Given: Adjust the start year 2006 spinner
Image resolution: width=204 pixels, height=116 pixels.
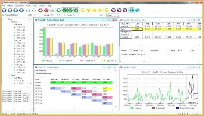Looking at the screenshot, I should point(35,15).
